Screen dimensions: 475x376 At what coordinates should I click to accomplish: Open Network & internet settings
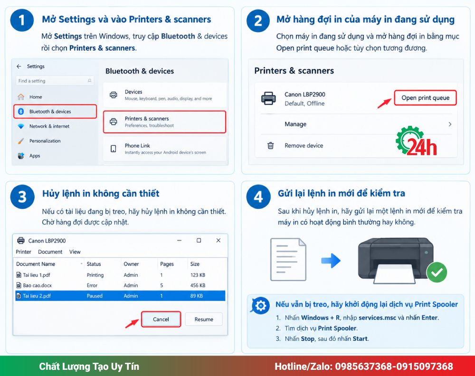tap(49, 126)
